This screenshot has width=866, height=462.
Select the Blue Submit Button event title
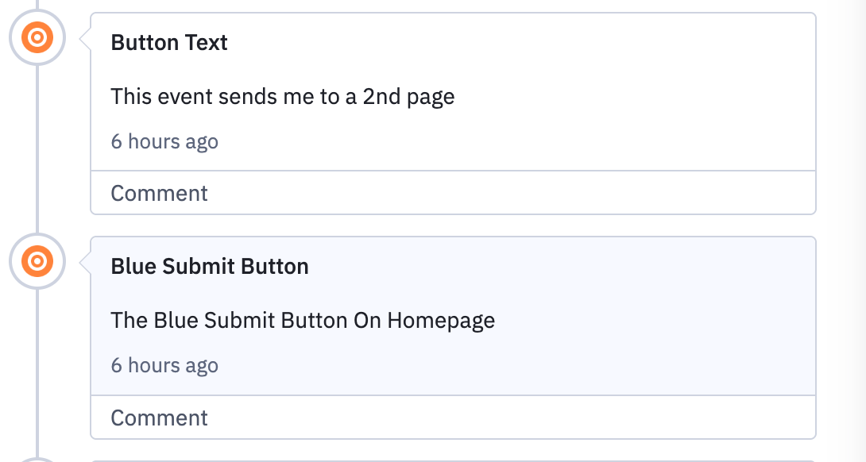(x=209, y=266)
